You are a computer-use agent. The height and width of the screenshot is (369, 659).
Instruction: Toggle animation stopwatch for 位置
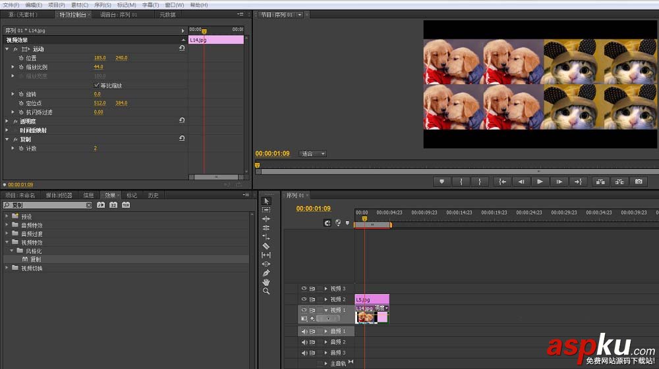pyautogui.click(x=21, y=58)
